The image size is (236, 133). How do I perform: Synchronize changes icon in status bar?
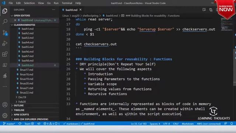click(20, 124)
